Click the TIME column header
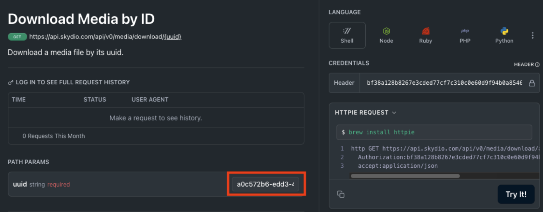 pyautogui.click(x=19, y=100)
